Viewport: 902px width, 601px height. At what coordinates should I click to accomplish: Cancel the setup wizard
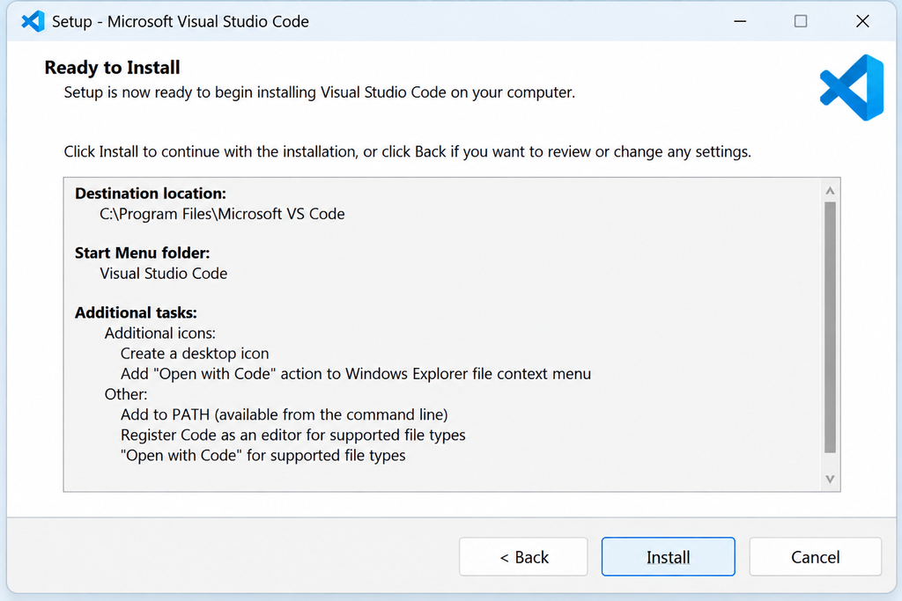pos(815,557)
